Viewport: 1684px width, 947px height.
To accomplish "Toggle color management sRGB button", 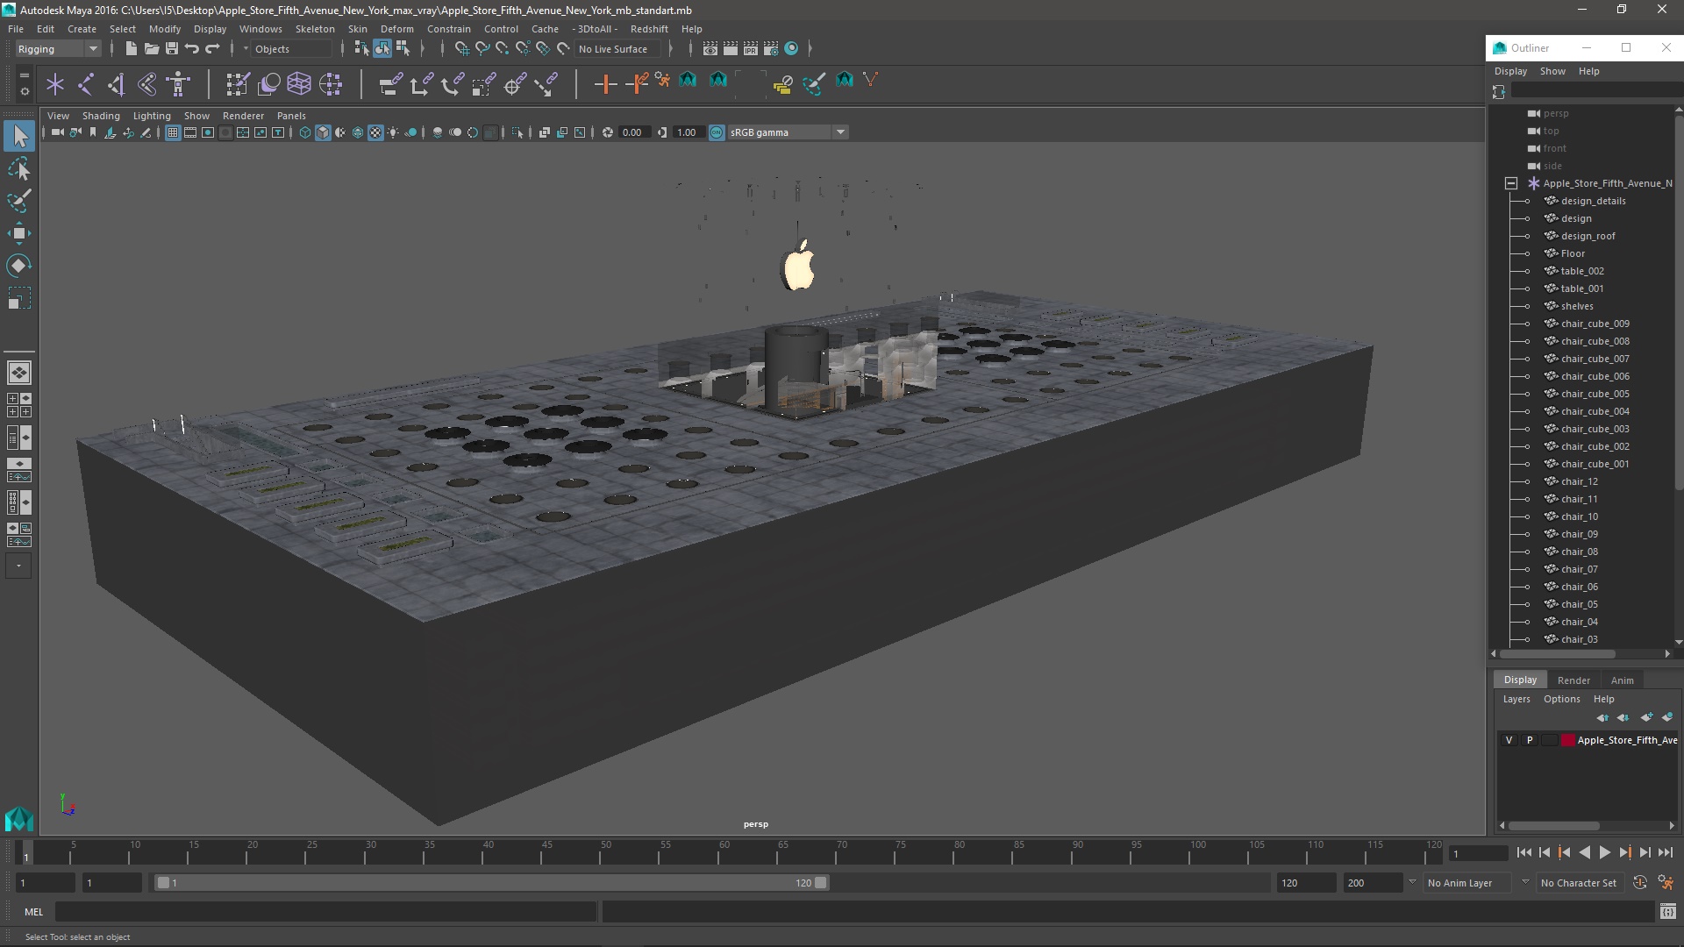I will [717, 132].
